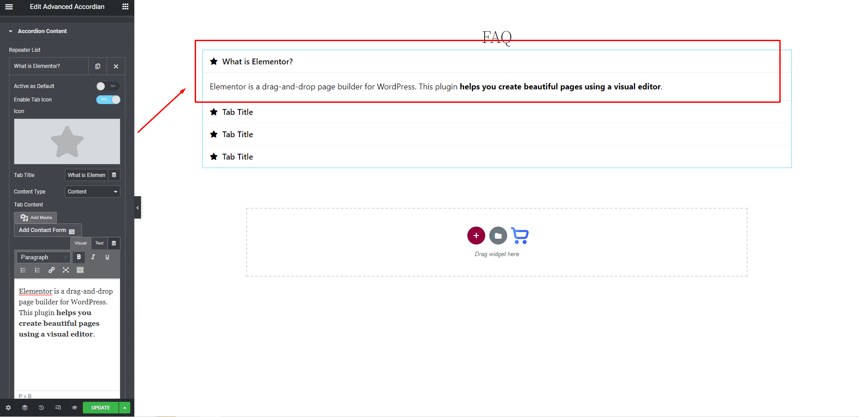The height and width of the screenshot is (417, 859).
Task: Toggle the Active as Default switch
Action: pyautogui.click(x=108, y=86)
